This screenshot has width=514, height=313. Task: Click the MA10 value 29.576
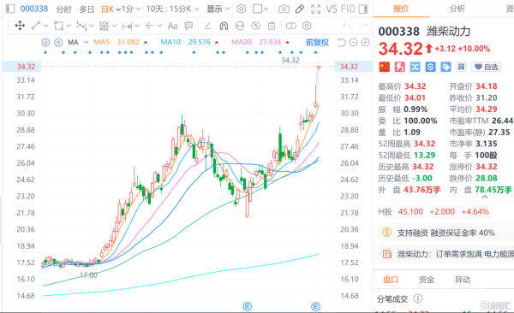click(199, 42)
